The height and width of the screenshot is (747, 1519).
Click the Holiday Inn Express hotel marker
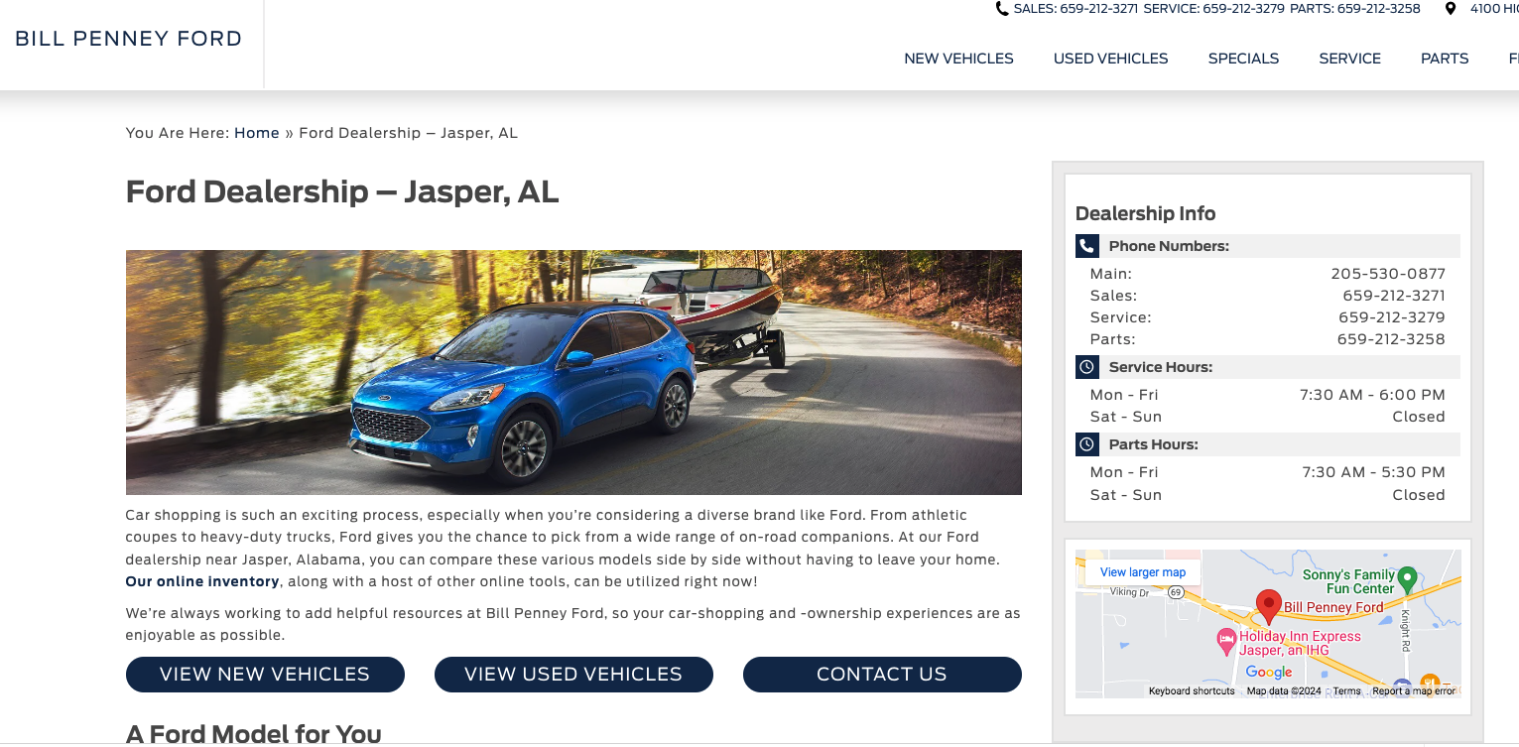[1226, 637]
